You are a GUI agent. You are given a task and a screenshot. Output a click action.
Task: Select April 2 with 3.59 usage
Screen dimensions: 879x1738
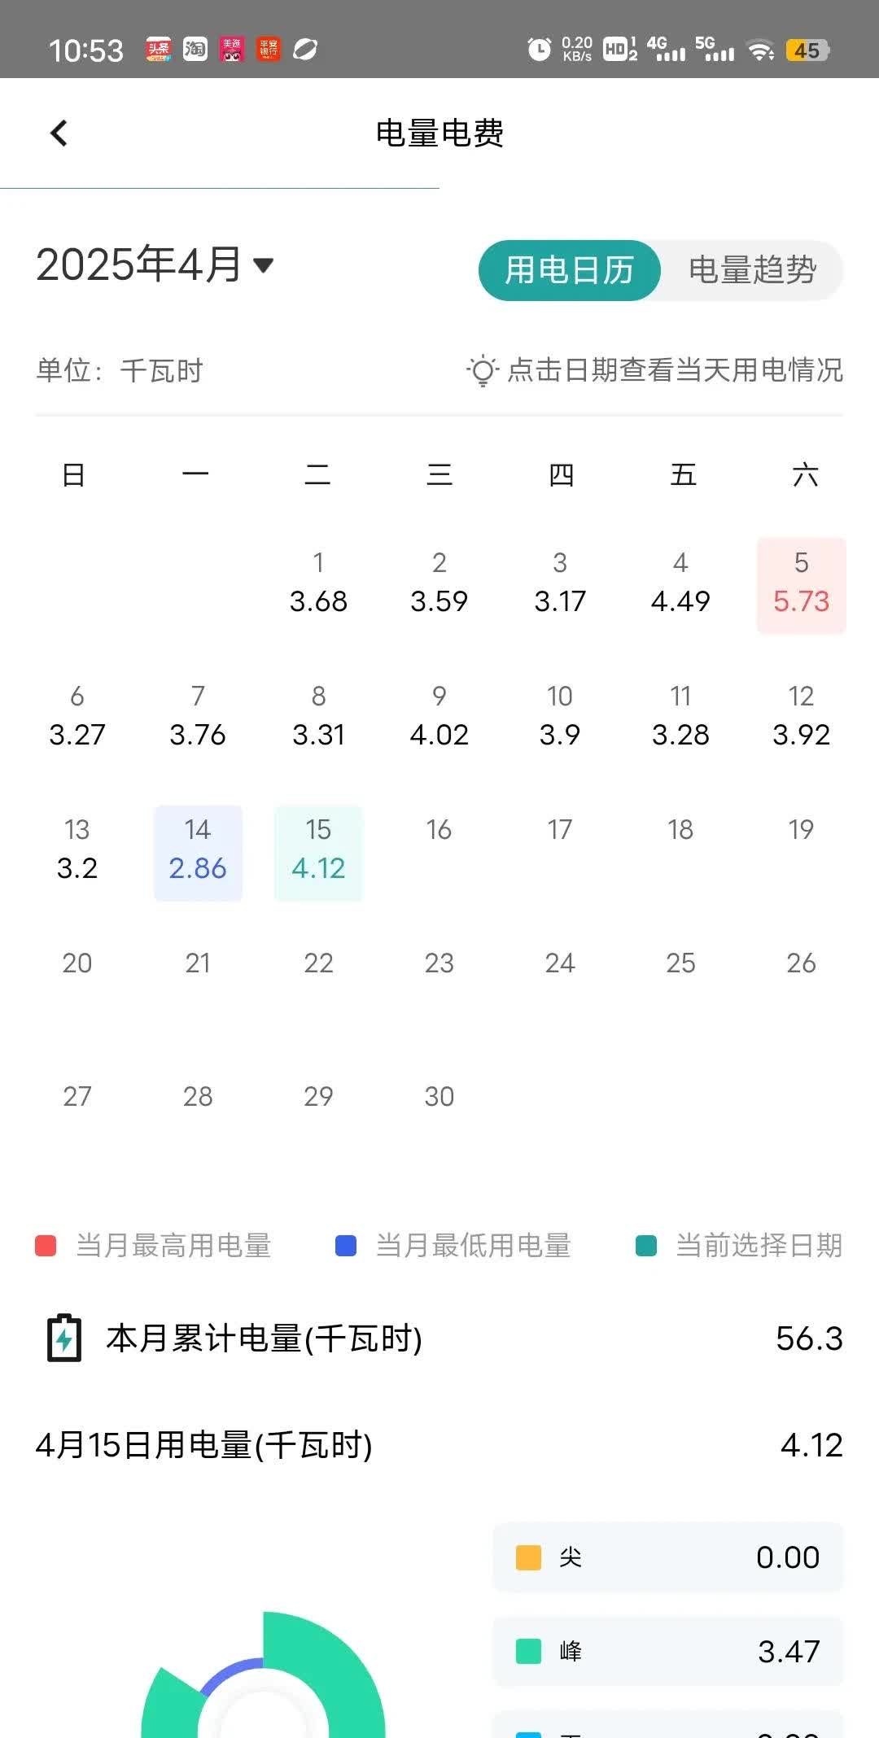(439, 583)
